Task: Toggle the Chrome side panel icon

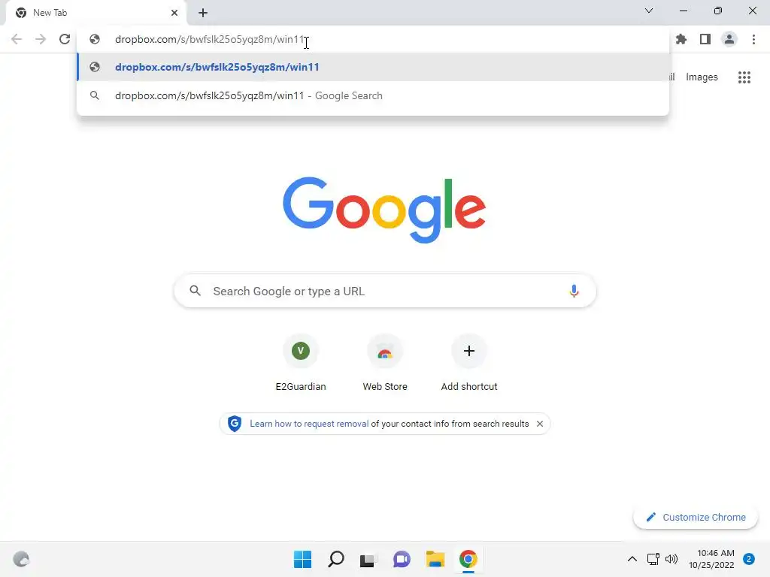Action: pos(705,39)
